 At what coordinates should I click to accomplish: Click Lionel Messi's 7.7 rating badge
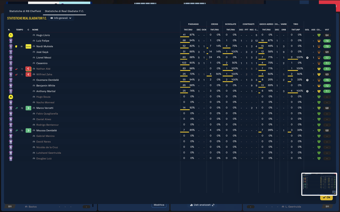pyautogui.click(x=327, y=58)
